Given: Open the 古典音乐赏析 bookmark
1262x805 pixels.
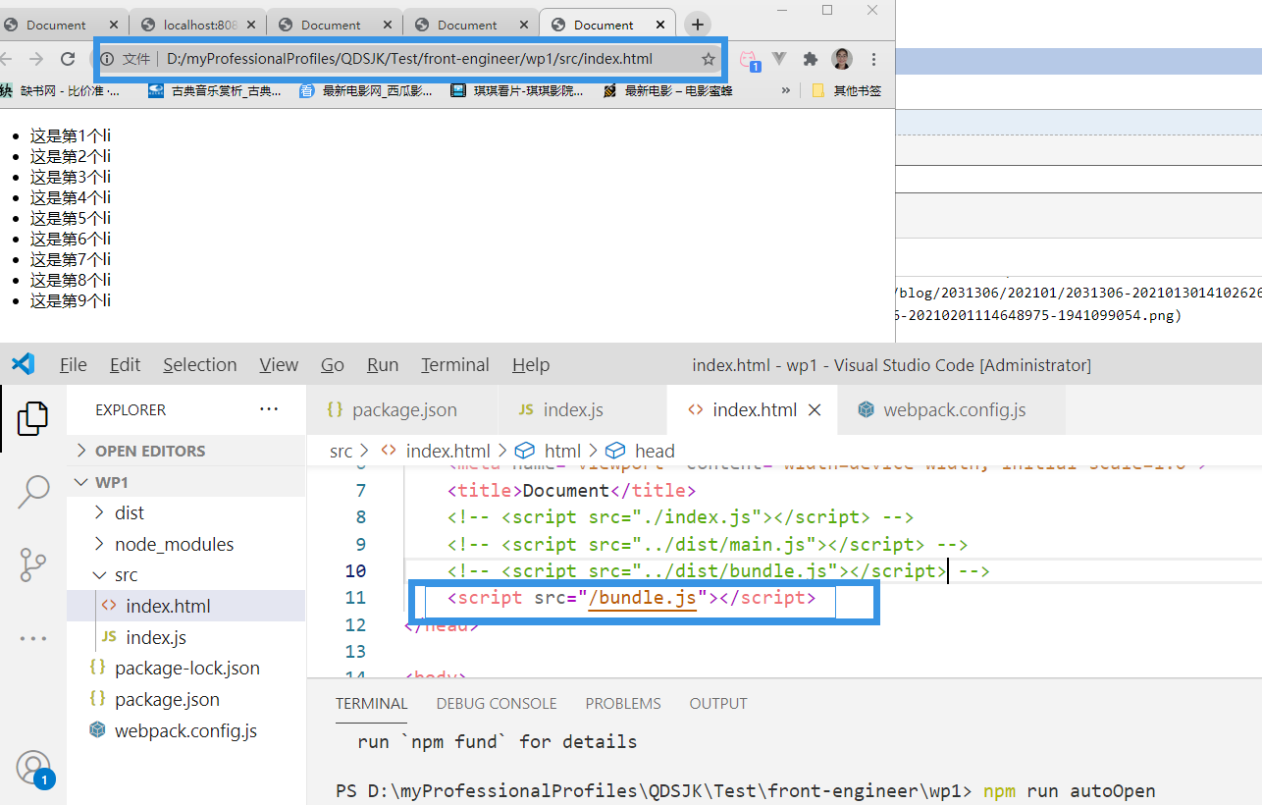Looking at the screenshot, I should (x=215, y=90).
